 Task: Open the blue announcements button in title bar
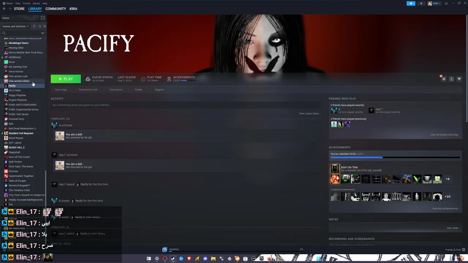[x=411, y=3]
